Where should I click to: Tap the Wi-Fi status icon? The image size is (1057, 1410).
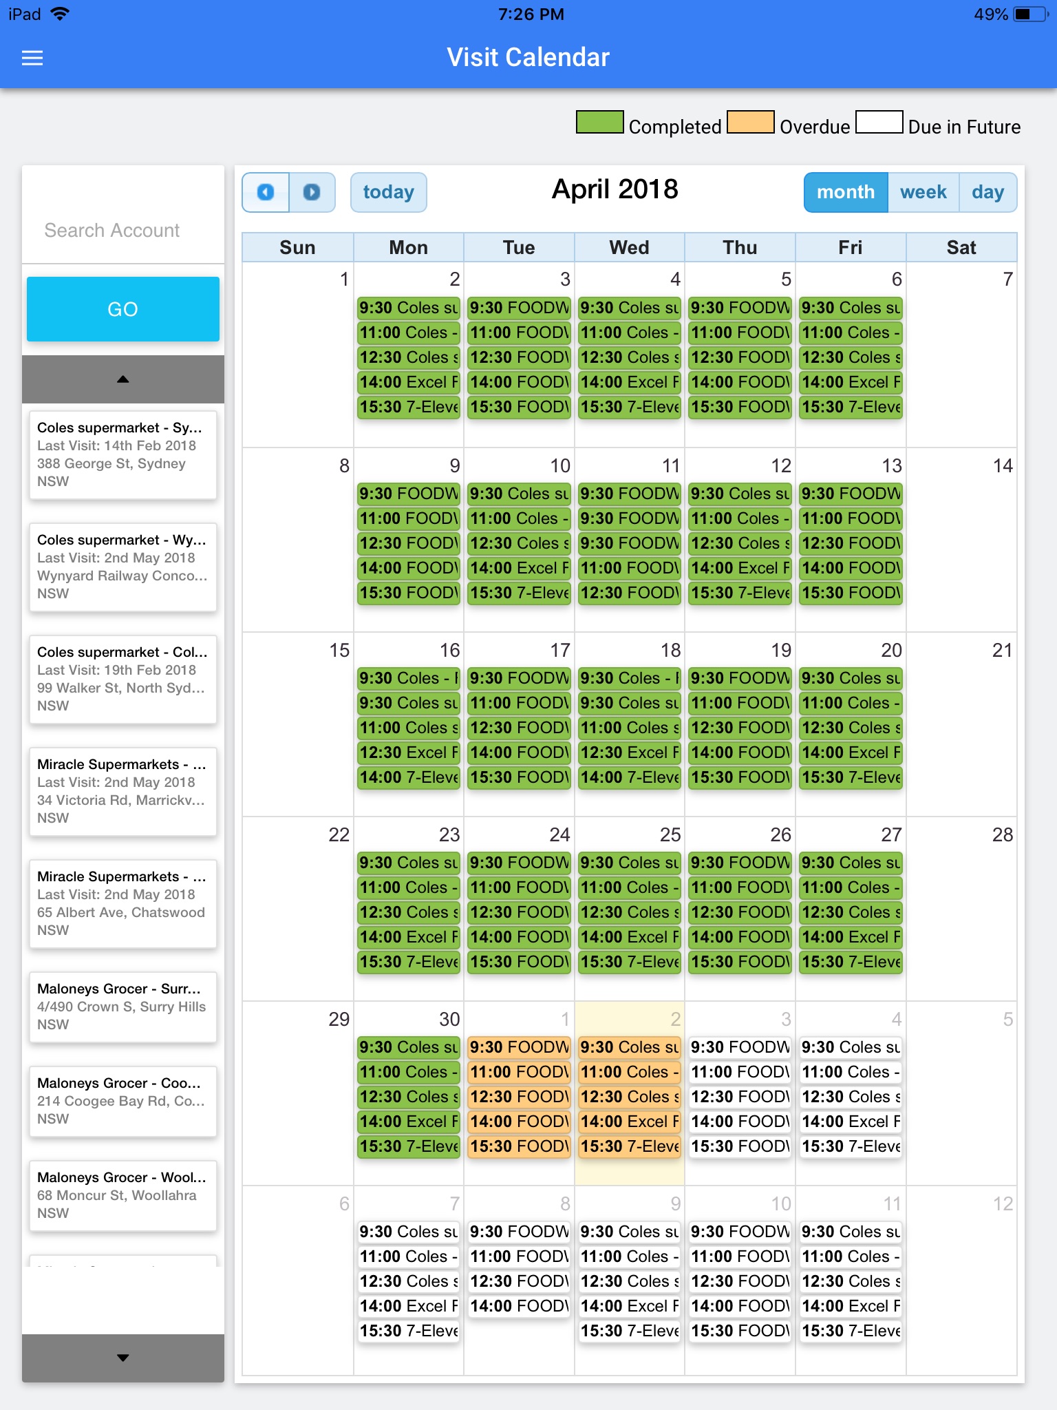(x=61, y=14)
